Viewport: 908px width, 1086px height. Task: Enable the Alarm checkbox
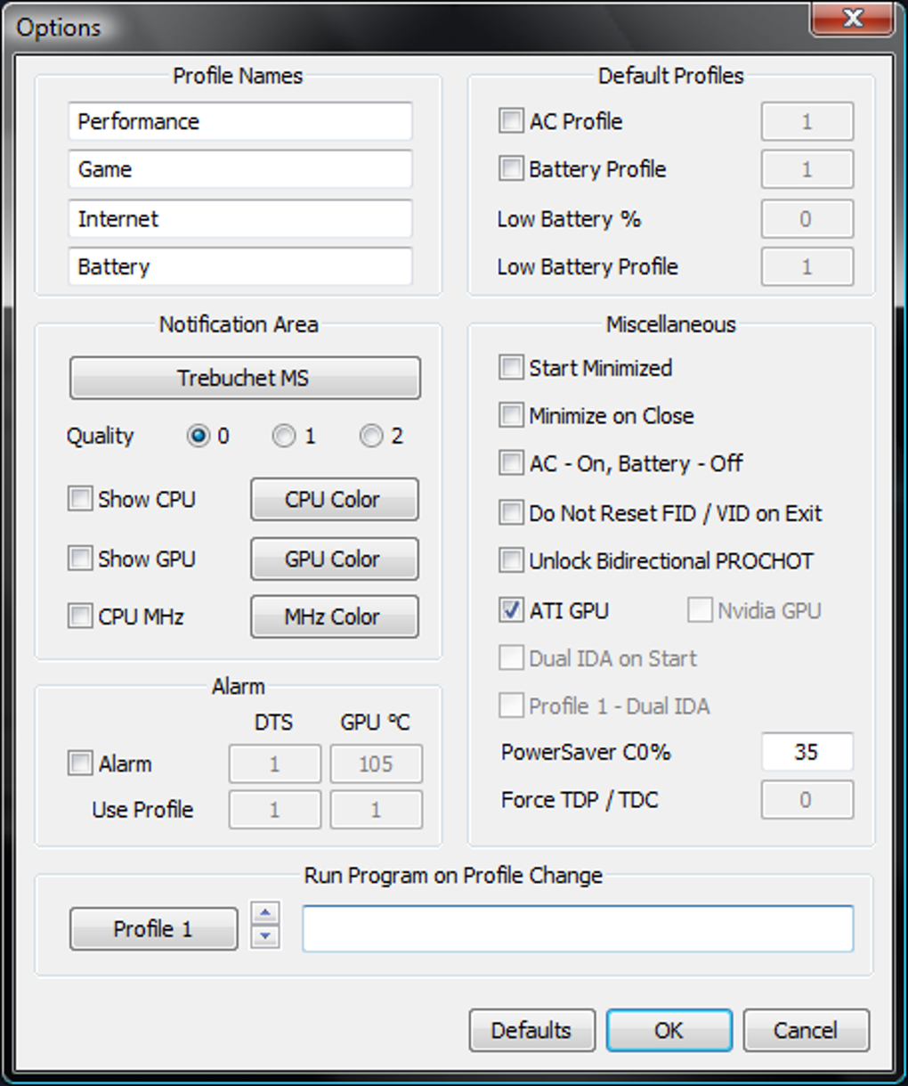[x=80, y=763]
